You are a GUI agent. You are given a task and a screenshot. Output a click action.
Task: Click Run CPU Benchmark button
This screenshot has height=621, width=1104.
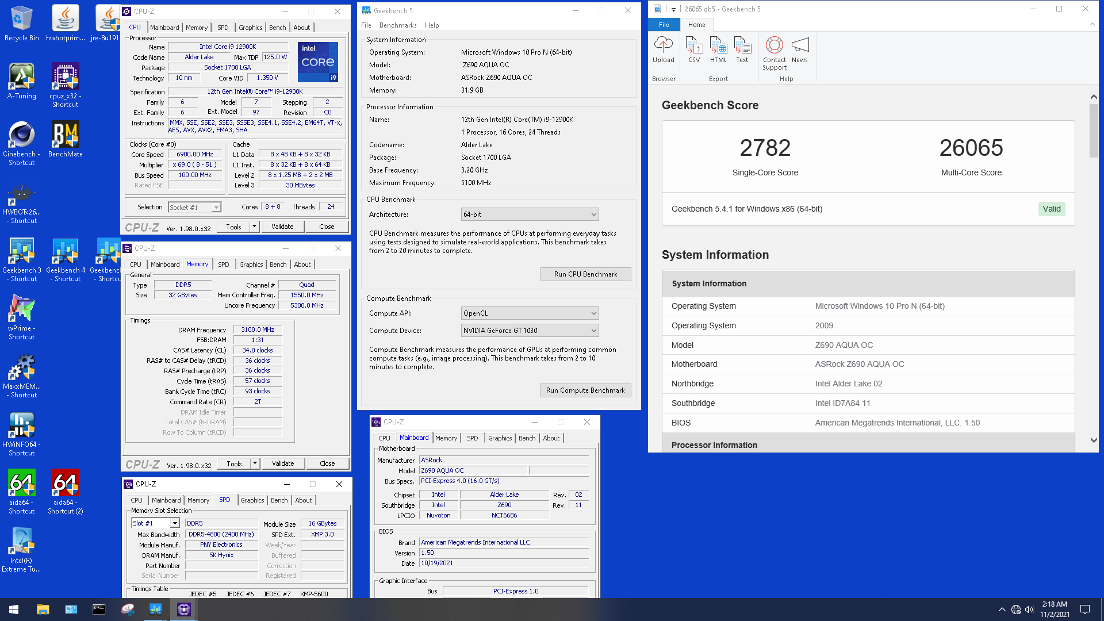tap(585, 274)
